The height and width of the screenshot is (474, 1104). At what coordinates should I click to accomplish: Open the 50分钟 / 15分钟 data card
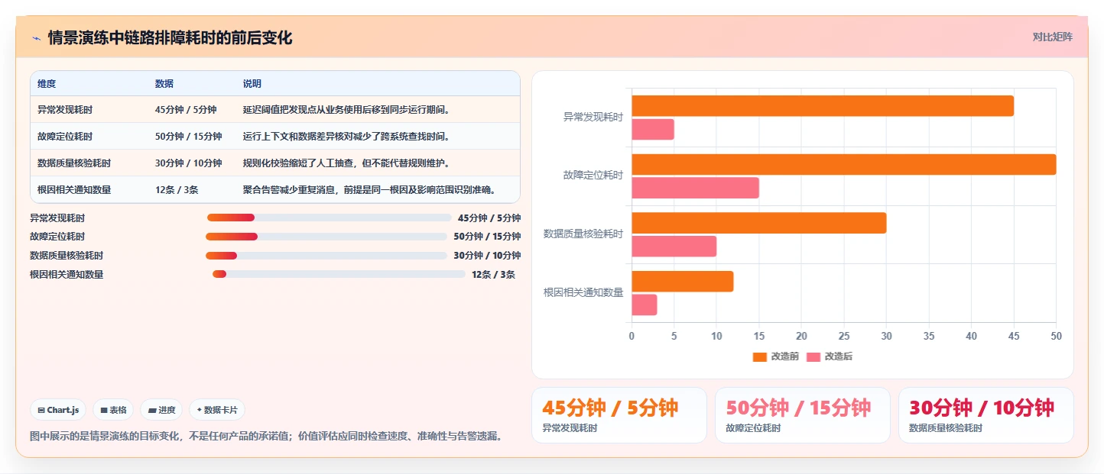[x=803, y=415]
